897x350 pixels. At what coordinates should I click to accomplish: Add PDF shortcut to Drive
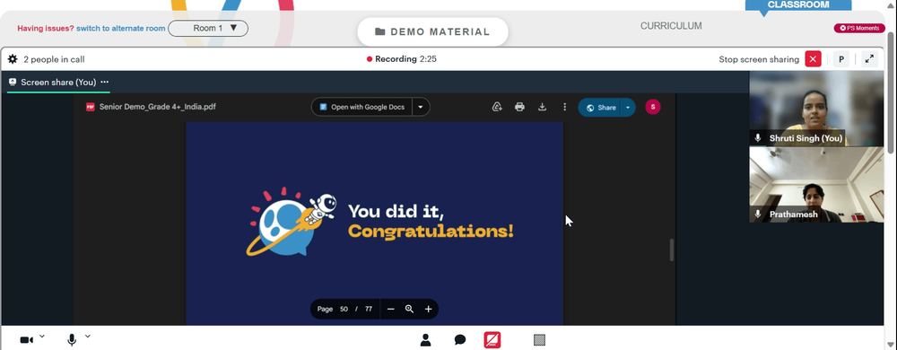[x=497, y=107]
